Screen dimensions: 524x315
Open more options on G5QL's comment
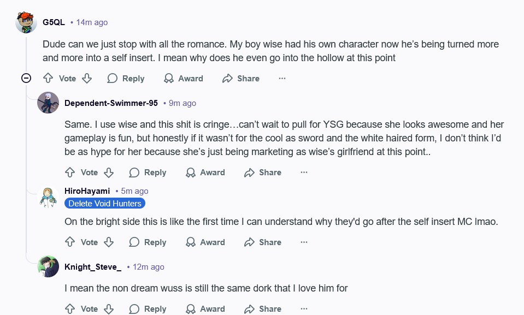coord(282,79)
